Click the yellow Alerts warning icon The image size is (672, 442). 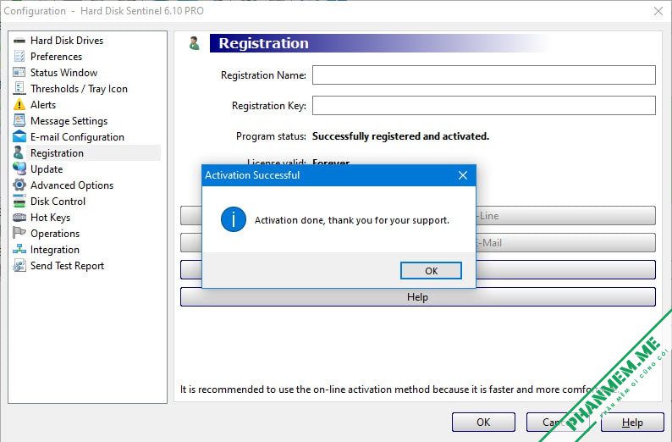click(19, 105)
